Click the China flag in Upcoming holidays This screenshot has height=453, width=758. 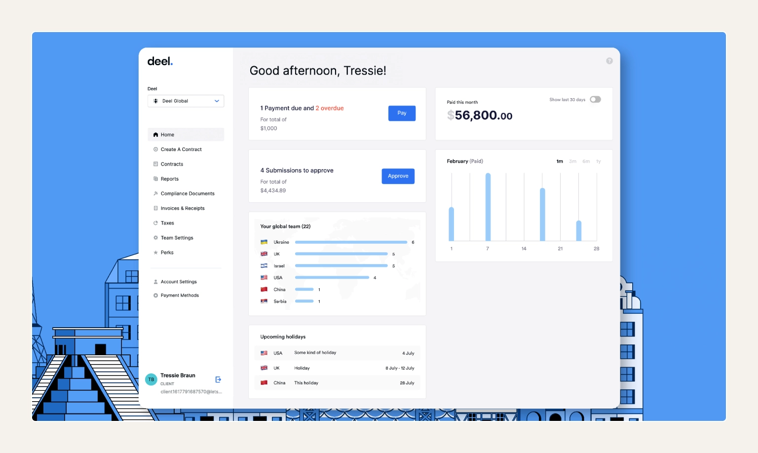(x=264, y=383)
